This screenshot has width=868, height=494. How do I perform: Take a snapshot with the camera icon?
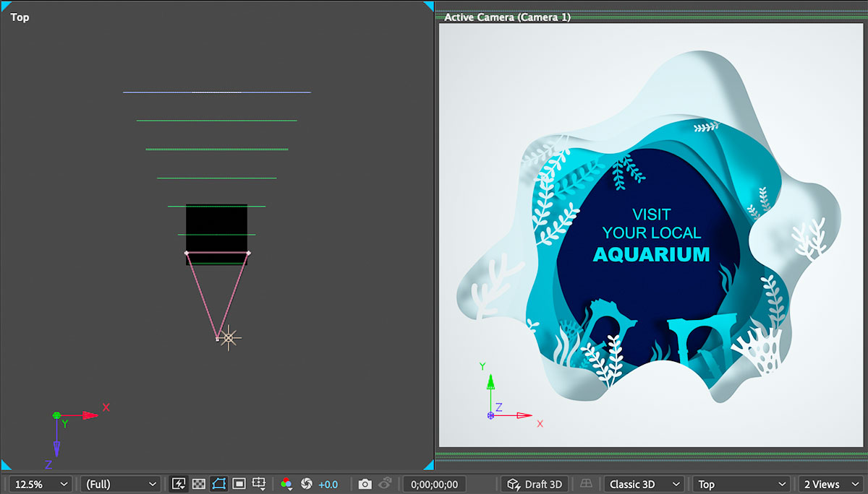365,484
